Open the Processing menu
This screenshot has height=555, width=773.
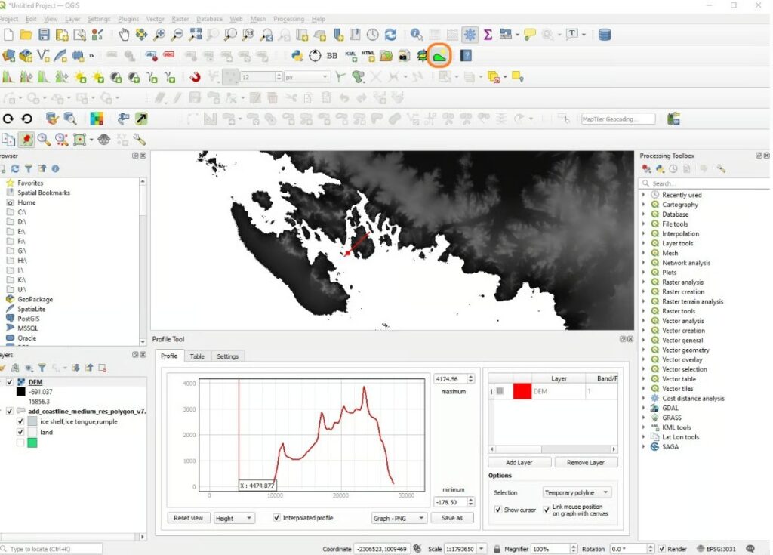coord(288,19)
